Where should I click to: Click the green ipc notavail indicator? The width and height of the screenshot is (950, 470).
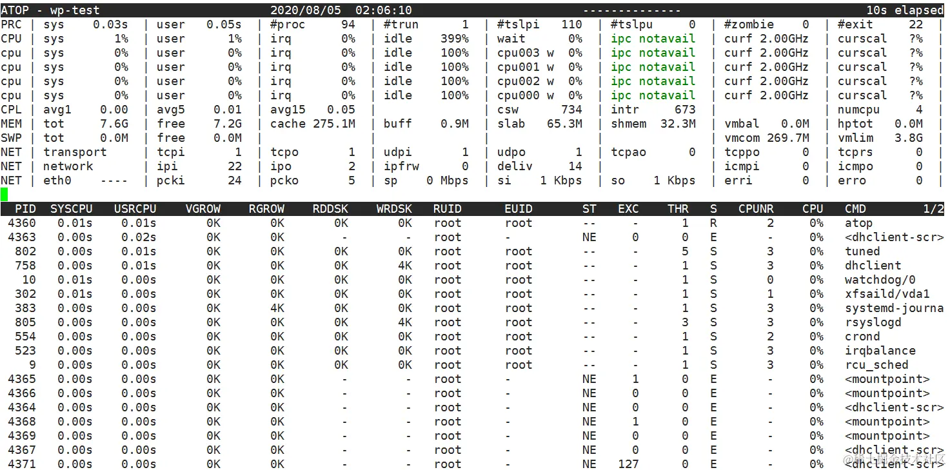tap(652, 39)
